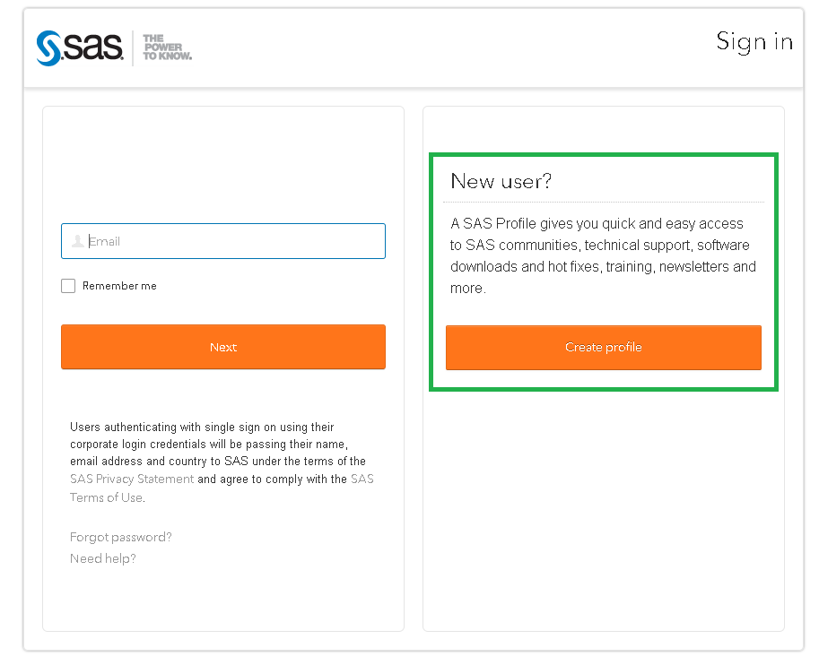Click the dotted divider under "New user?"
Viewport: 819px width, 665px height.
pyautogui.click(x=605, y=202)
